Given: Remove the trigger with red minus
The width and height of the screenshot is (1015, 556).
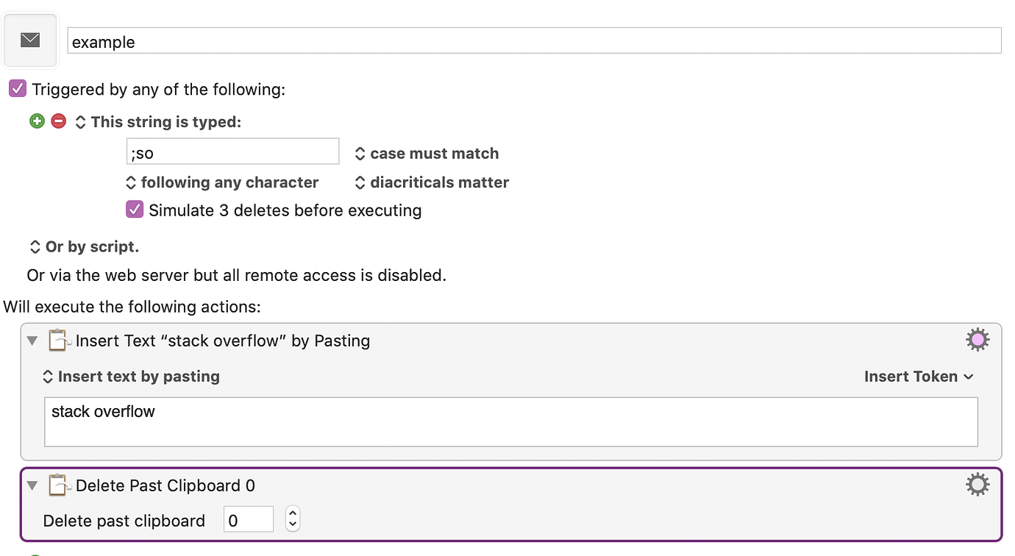Looking at the screenshot, I should [x=59, y=121].
